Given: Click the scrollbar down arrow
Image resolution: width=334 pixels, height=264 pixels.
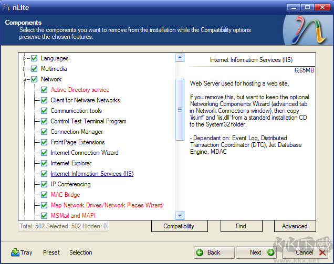Looking at the screenshot, I should [180, 216].
